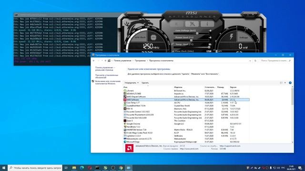The image size is (305, 171).
Task: Select the AMD Software row
Action: 186,100
